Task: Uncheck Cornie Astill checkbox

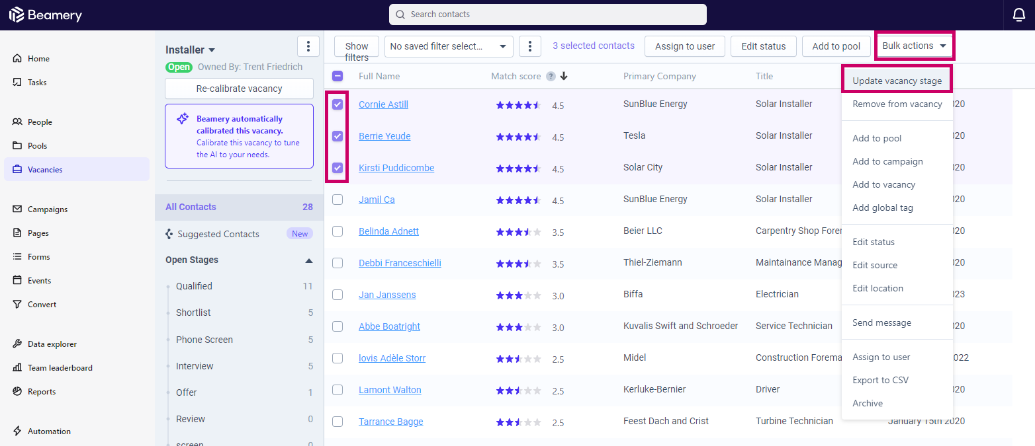Action: tap(337, 104)
